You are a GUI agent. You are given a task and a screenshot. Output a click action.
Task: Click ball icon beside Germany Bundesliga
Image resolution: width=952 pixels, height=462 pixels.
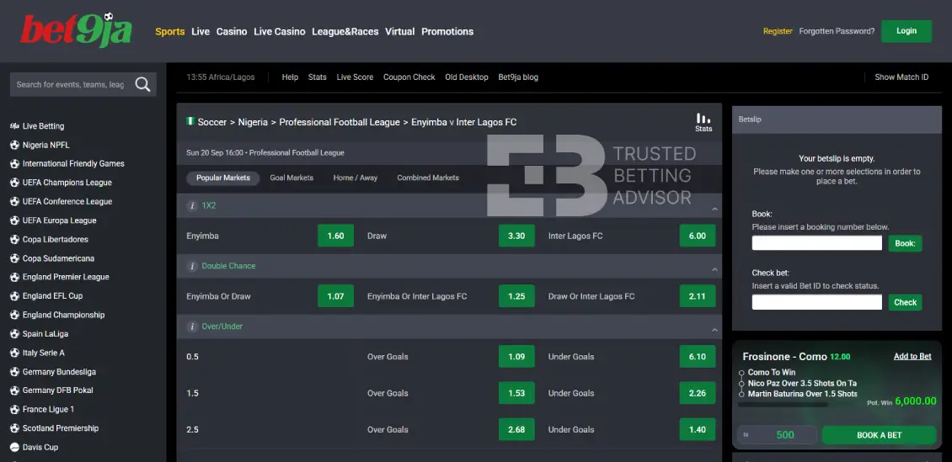[14, 372]
